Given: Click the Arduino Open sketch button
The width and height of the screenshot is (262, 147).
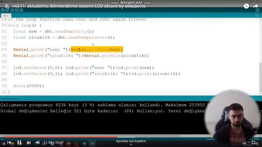Looking at the screenshot, I should 17,10.
